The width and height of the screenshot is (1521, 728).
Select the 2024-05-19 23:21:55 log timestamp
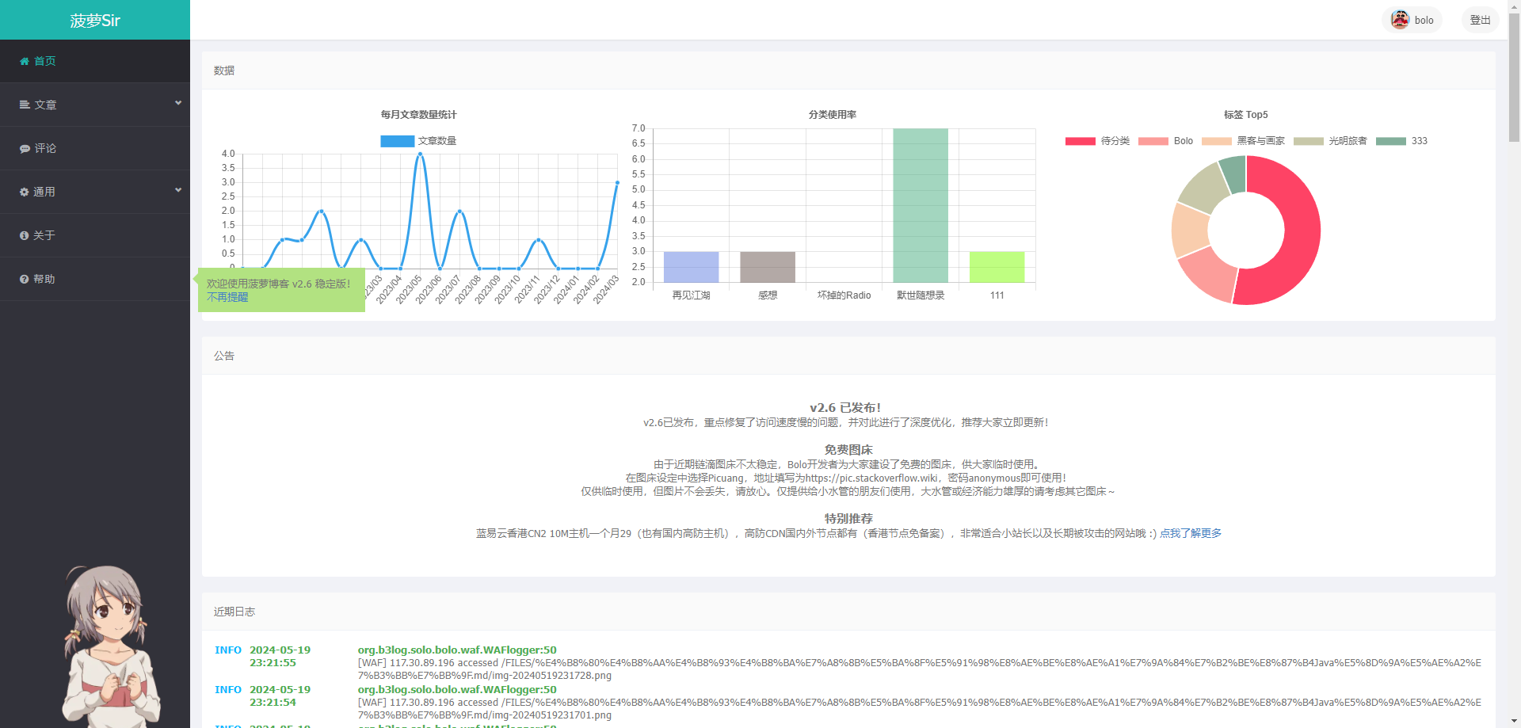280,657
